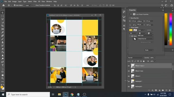
Task: Select the Magic Wand tool
Action: click(2, 23)
